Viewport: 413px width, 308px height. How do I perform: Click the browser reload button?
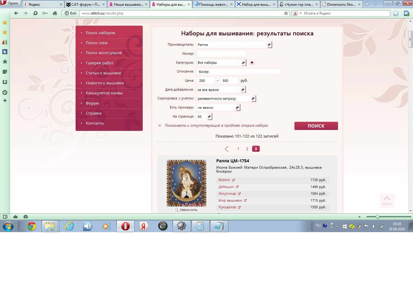pyautogui.click(x=35, y=13)
